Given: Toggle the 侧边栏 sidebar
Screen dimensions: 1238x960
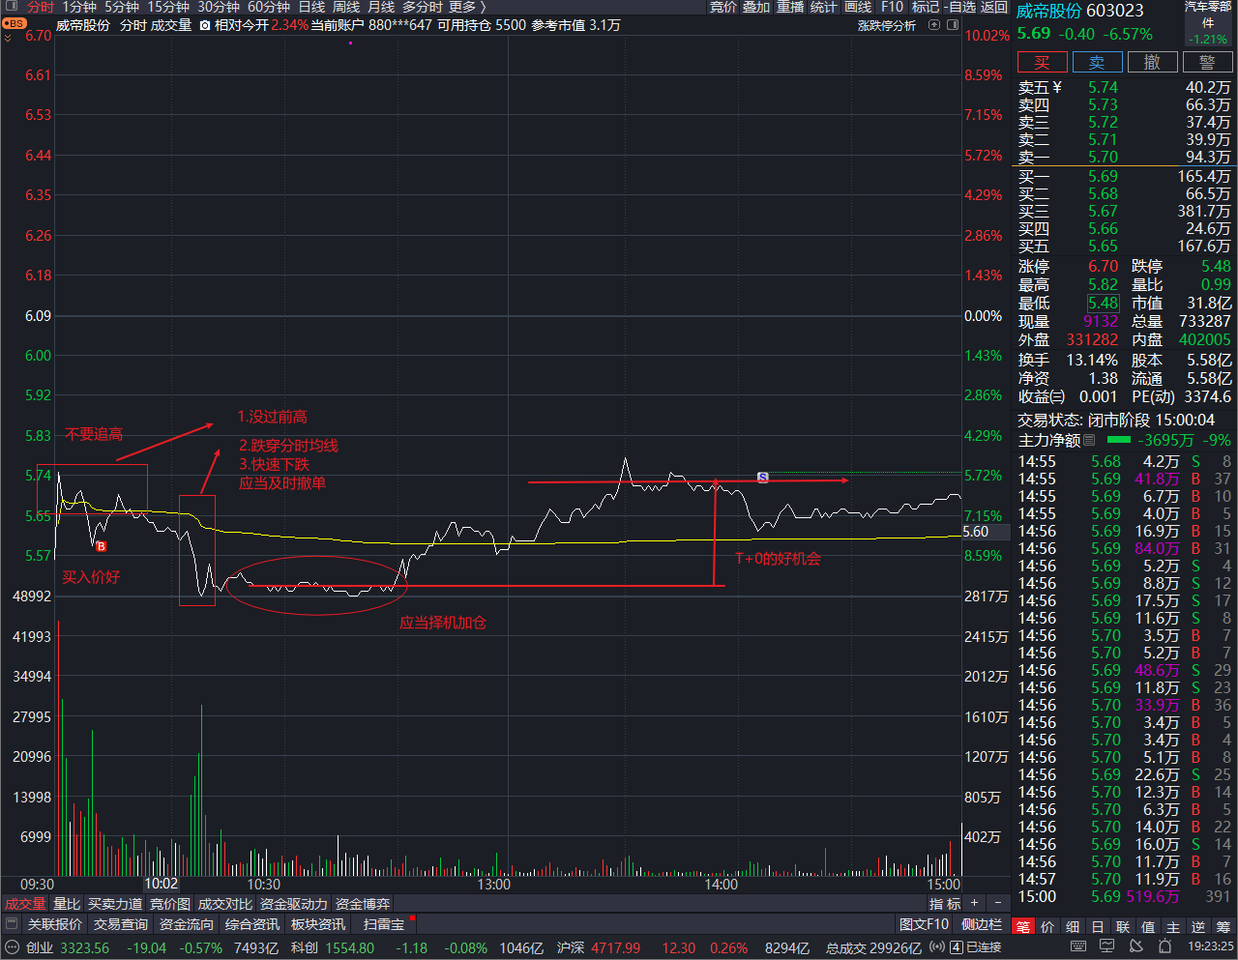Looking at the screenshot, I should tap(982, 924).
